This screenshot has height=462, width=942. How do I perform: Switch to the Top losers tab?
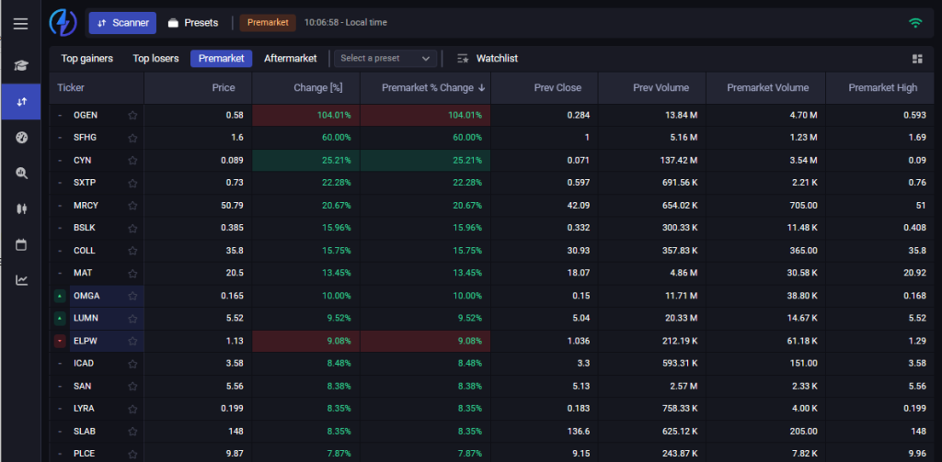[x=155, y=58]
